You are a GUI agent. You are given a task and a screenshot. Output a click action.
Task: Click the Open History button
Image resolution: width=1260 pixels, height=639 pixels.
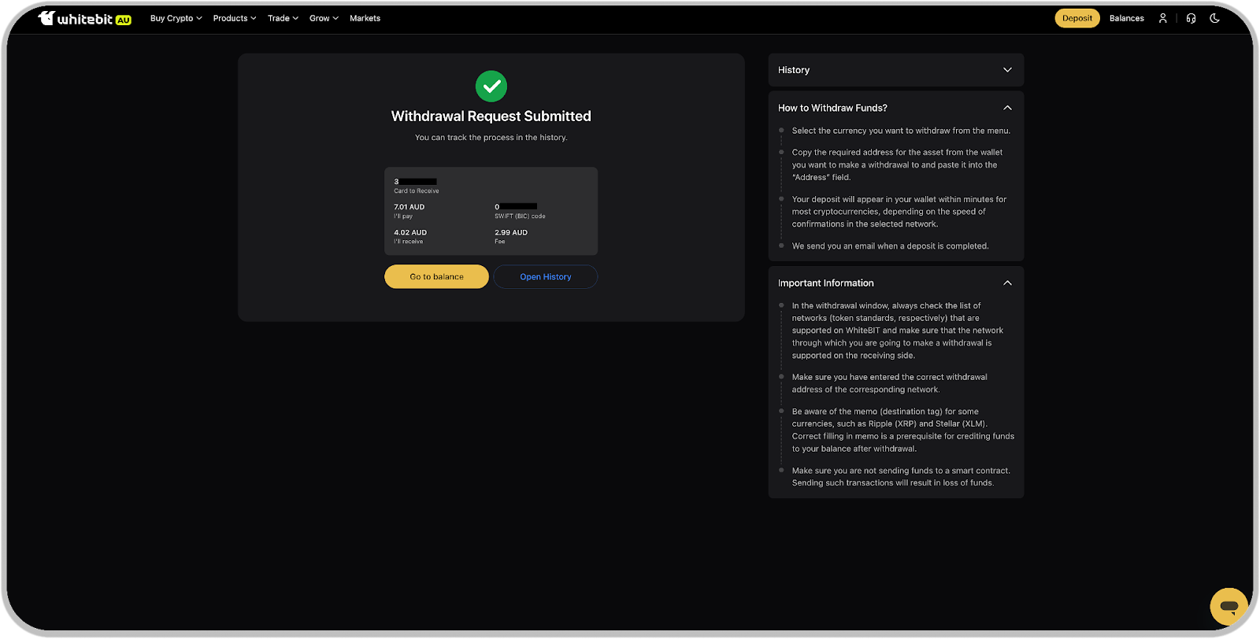pos(545,277)
